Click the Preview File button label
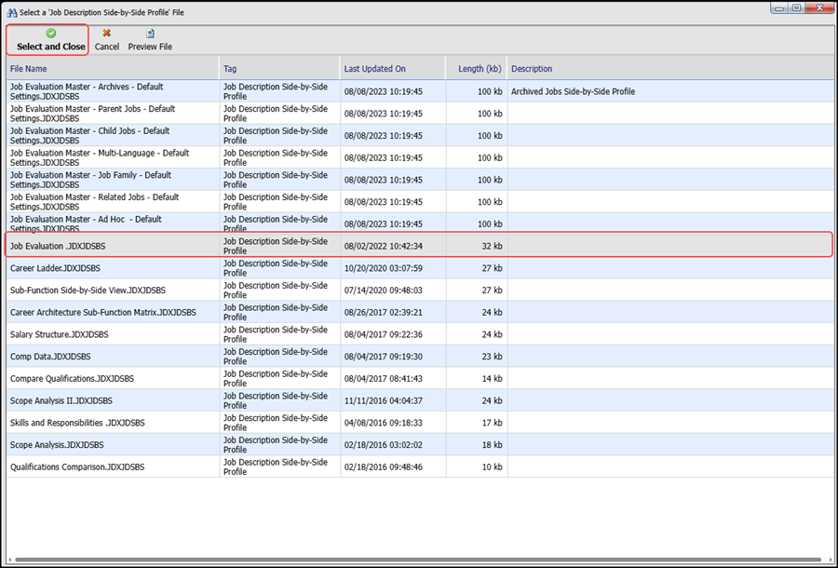838x568 pixels. [x=150, y=47]
